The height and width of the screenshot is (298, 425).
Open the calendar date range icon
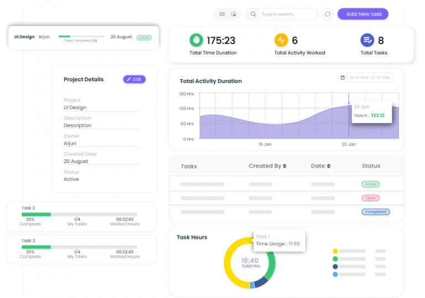coord(343,78)
